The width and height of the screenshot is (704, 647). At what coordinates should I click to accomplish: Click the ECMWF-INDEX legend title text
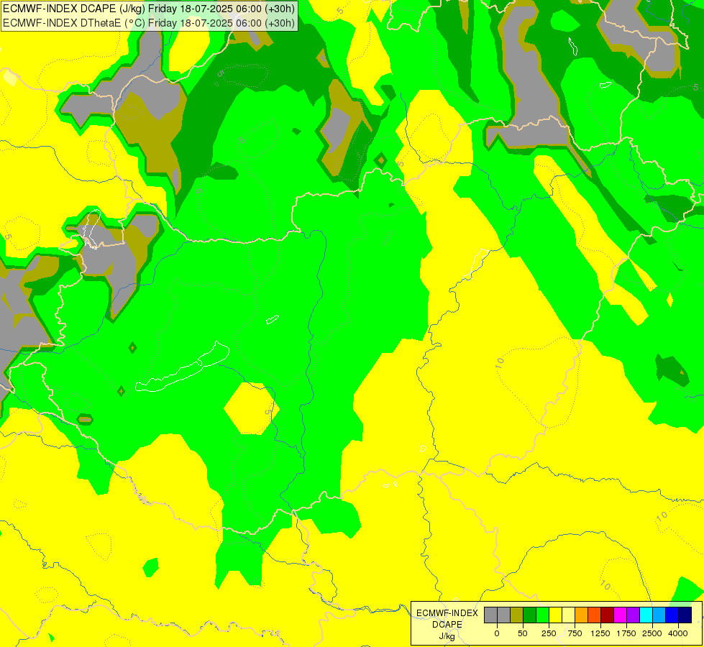447,613
